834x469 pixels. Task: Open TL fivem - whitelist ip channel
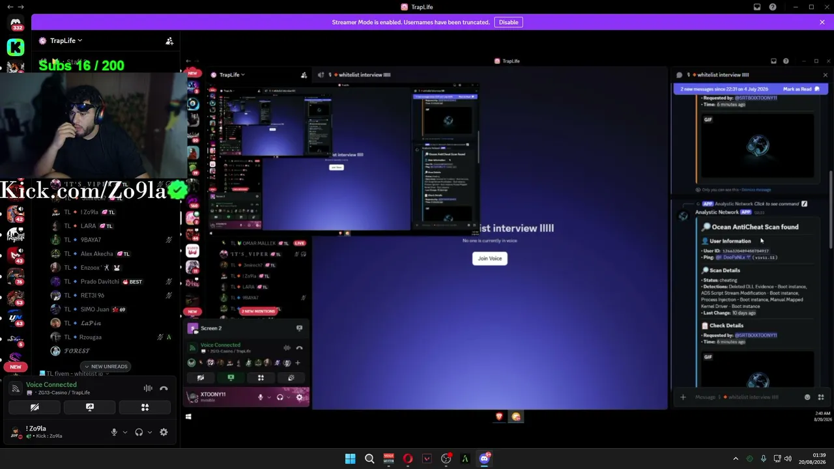coord(73,374)
